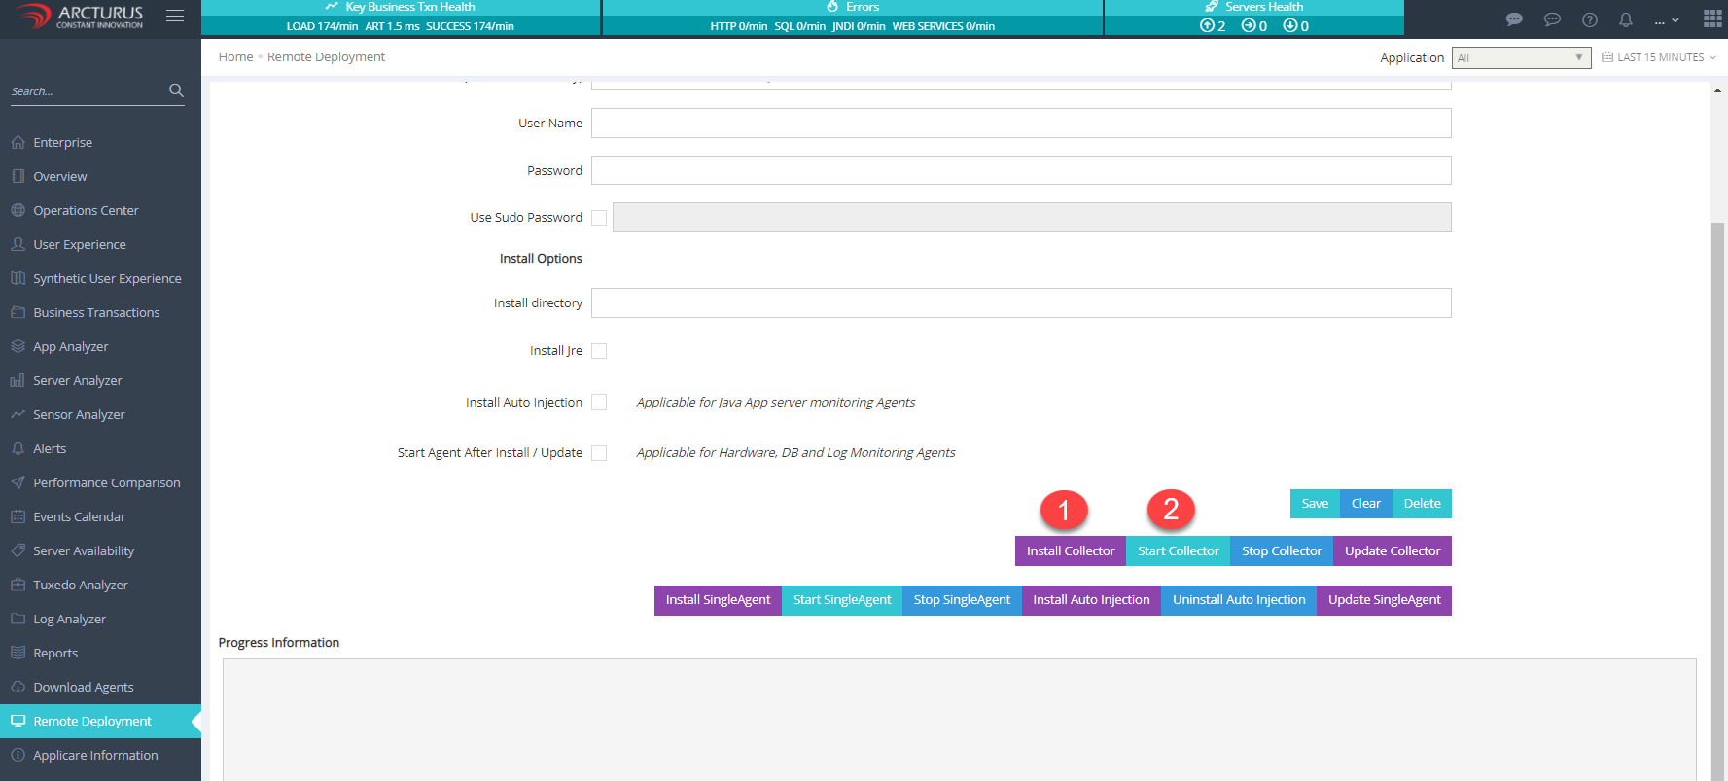Click the Server Availability tag icon
The width and height of the screenshot is (1728, 781).
[x=18, y=550]
